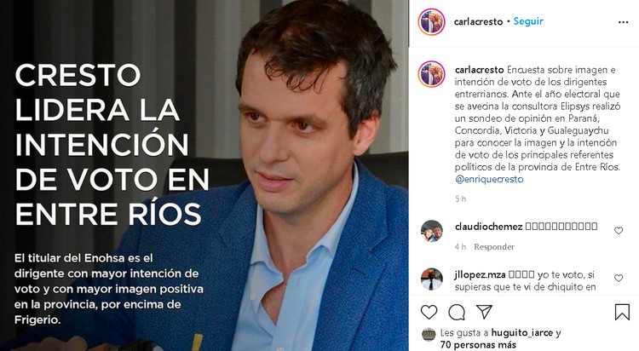Open jllopez.mza's profile picture
The height and width of the screenshot is (351, 639).
432,279
